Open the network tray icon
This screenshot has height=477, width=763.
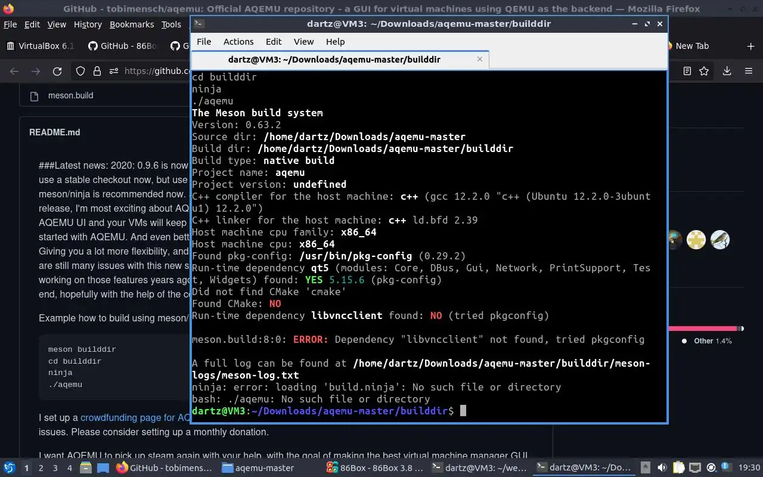point(694,468)
